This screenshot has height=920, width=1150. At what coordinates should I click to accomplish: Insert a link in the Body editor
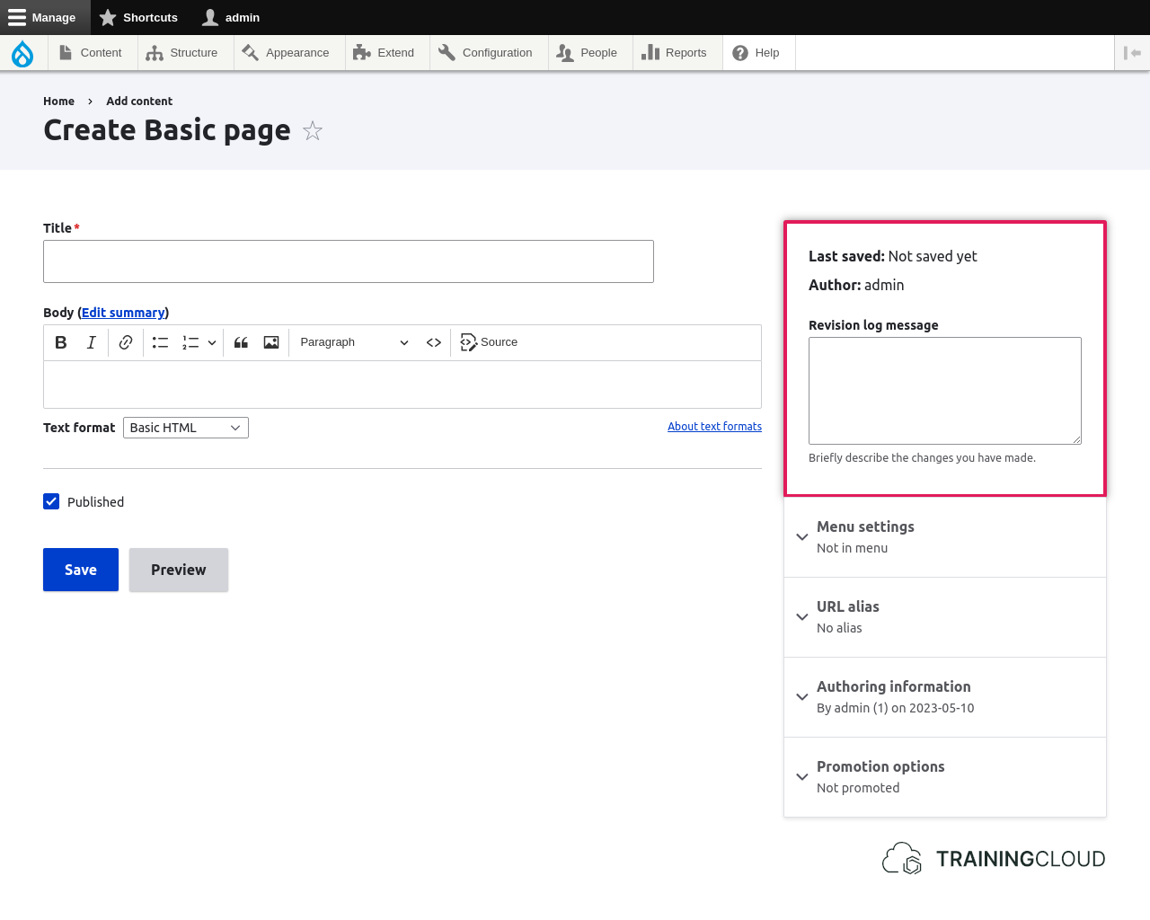click(x=126, y=342)
